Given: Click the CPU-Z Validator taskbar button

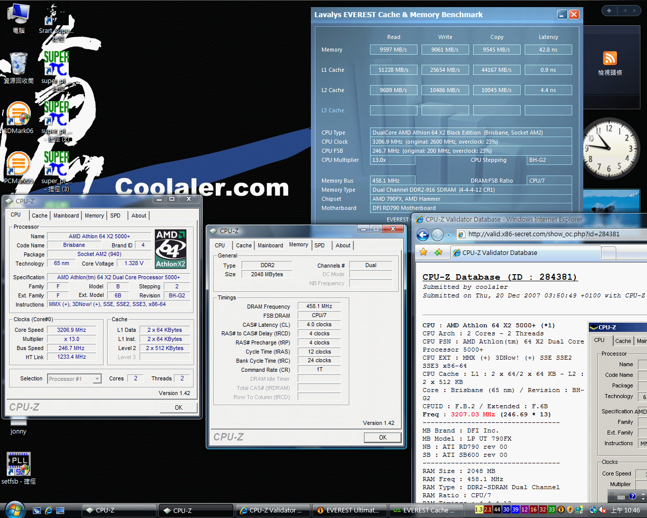Looking at the screenshot, I should pos(273,510).
